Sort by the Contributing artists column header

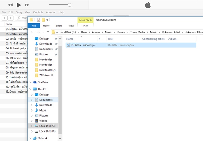tap(153, 39)
